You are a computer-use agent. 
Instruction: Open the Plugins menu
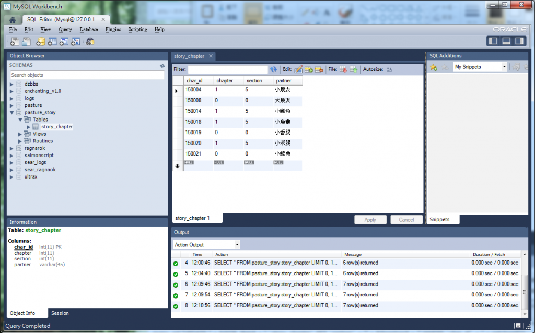pyautogui.click(x=113, y=30)
